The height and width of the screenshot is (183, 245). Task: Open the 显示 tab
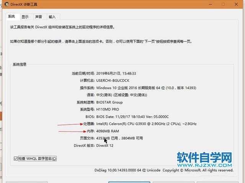25,17
